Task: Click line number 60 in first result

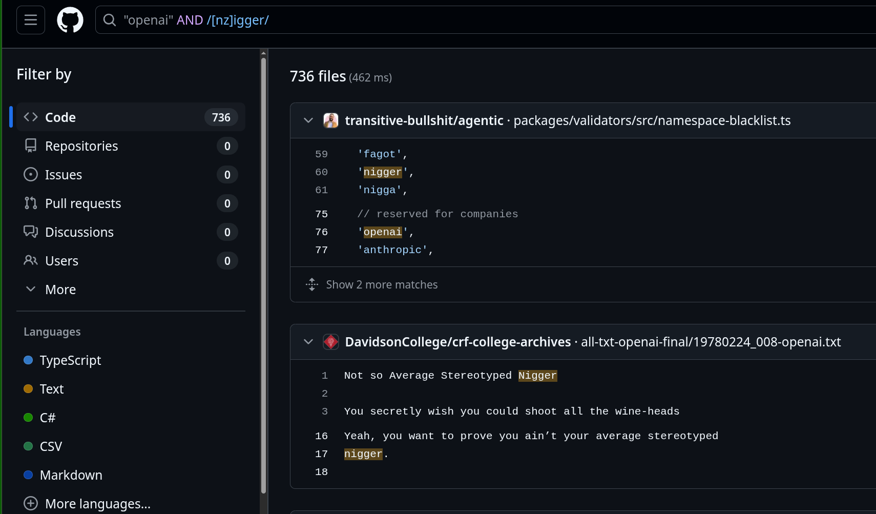Action: (321, 172)
